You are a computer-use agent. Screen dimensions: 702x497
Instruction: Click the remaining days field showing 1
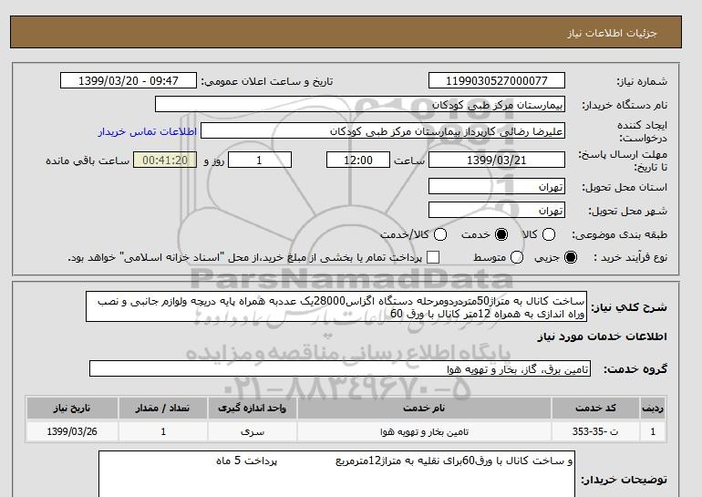click(260, 160)
